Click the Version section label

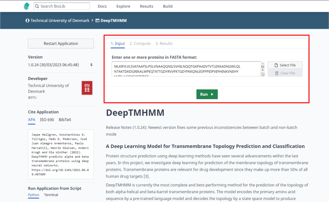[x=35, y=57]
